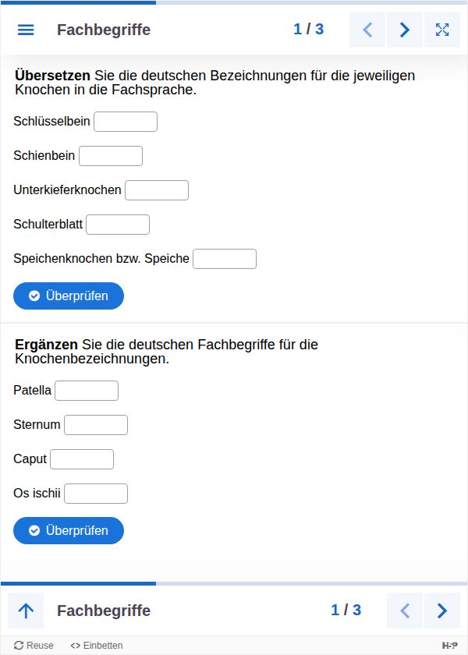Click next page arrow in bottom bar
Image resolution: width=468 pixels, height=655 pixels.
[x=442, y=611]
